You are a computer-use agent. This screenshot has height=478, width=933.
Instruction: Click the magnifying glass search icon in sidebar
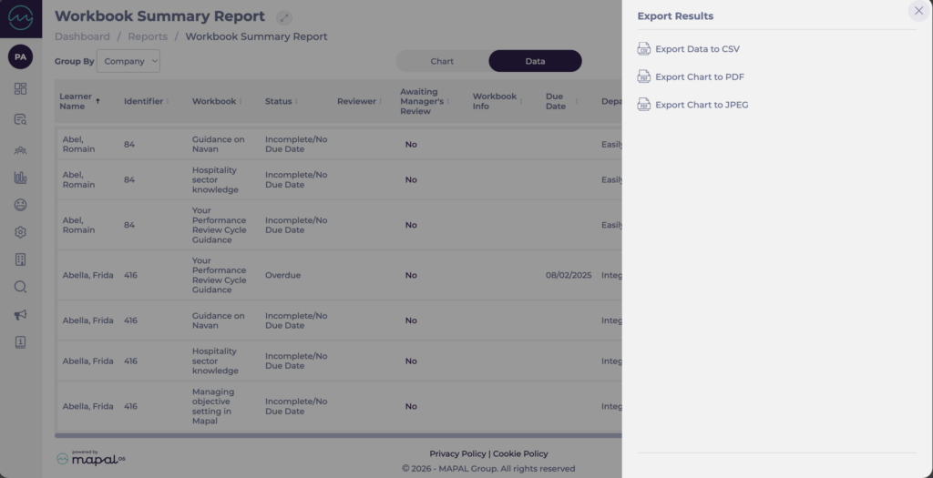[x=20, y=287]
